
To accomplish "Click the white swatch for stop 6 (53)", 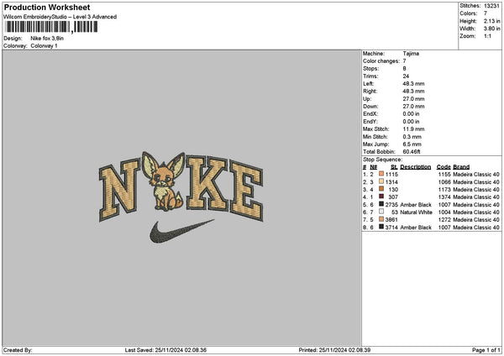I will click(381, 212).
